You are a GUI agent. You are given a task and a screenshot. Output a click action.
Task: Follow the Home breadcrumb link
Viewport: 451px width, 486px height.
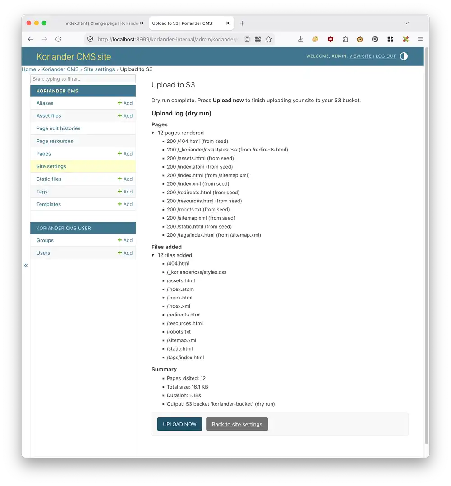pyautogui.click(x=29, y=69)
